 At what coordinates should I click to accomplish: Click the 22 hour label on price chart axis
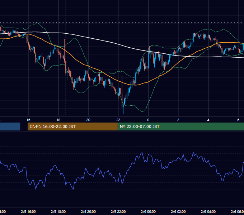coord(118,120)
